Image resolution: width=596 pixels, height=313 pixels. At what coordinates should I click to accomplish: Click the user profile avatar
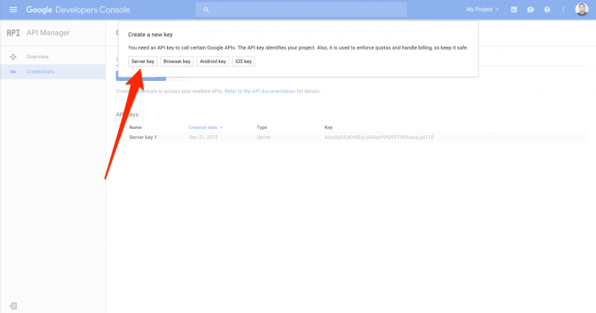pos(581,9)
